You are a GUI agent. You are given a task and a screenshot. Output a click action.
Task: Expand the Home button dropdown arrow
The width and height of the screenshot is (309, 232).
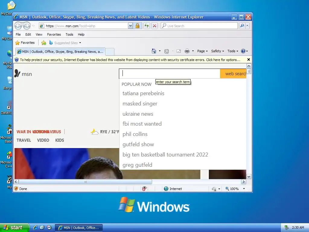point(160,51)
